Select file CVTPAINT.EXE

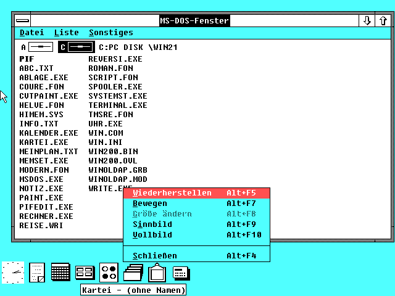pyautogui.click(x=49, y=96)
